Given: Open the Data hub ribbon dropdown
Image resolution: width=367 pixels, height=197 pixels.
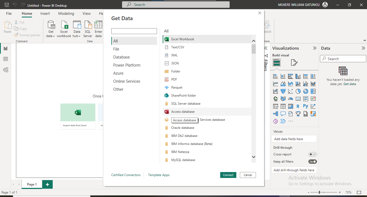Looking at the screenshot, I should pos(77,29).
